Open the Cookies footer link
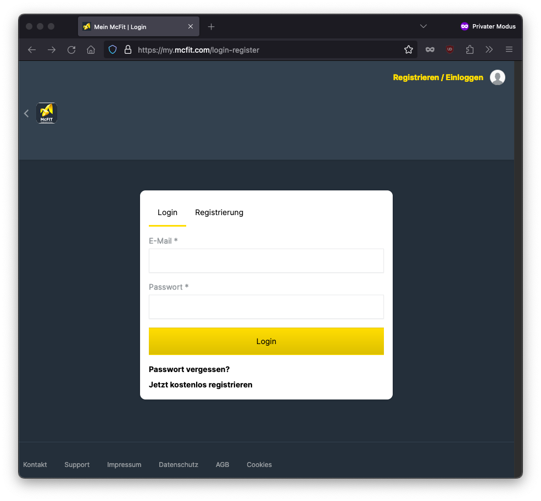 (x=259, y=464)
